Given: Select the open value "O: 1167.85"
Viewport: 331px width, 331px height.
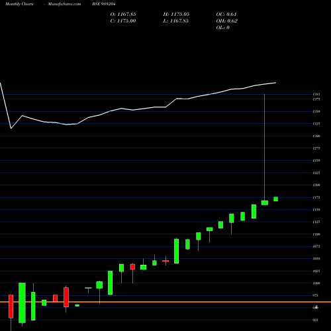Looking at the screenshot, I should tap(123, 15).
